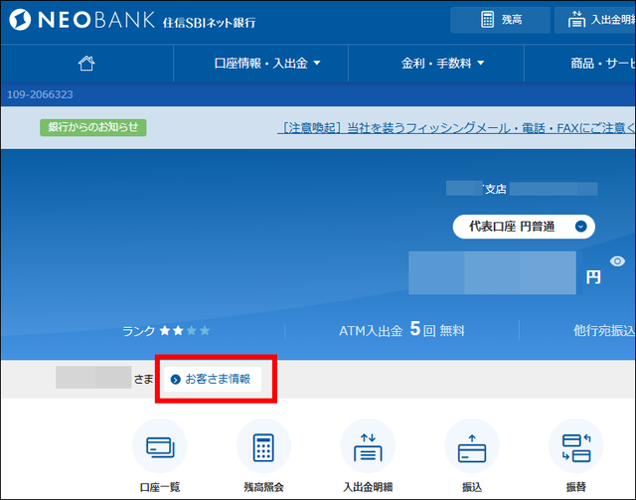Image resolution: width=636 pixels, height=500 pixels.
Task: Toggle balance visibility with eye icon
Action: [x=617, y=261]
